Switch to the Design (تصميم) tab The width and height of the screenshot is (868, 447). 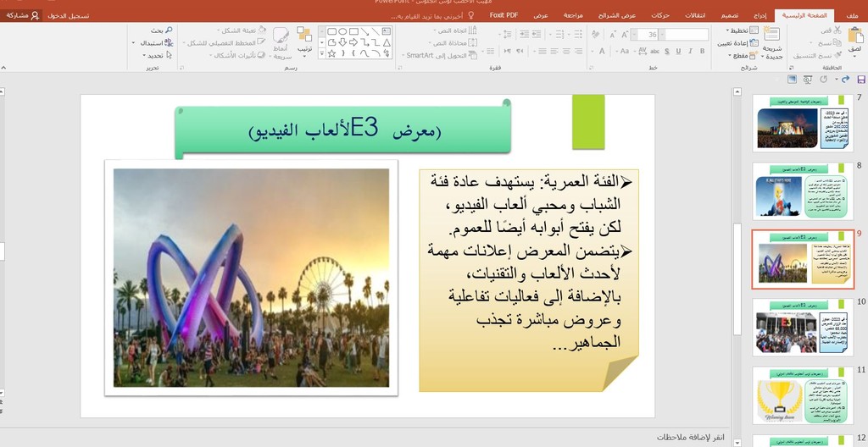point(730,15)
